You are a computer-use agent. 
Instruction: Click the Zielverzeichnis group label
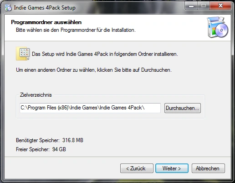click(x=36, y=95)
